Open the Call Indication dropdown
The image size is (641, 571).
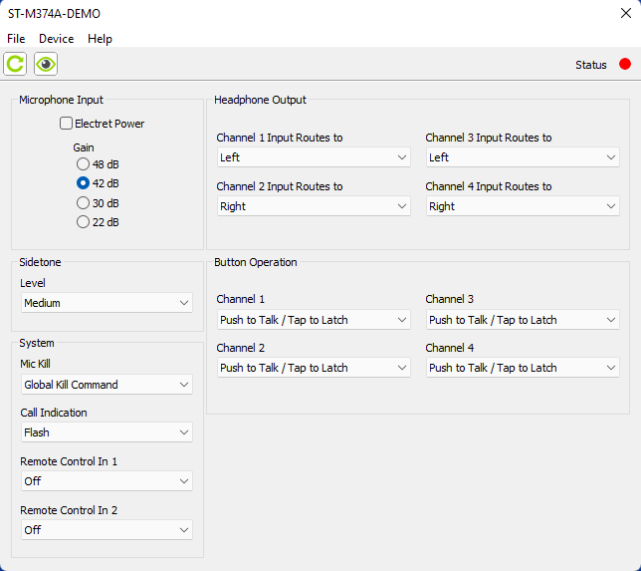pyautogui.click(x=107, y=432)
